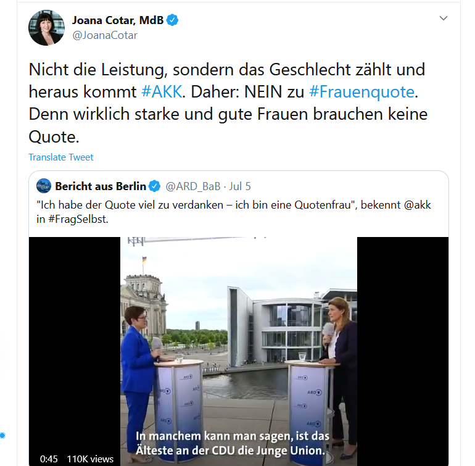Viewport: 475px width, 466px height.
Task: Click the Jul 5 timestamp
Action: click(240, 186)
